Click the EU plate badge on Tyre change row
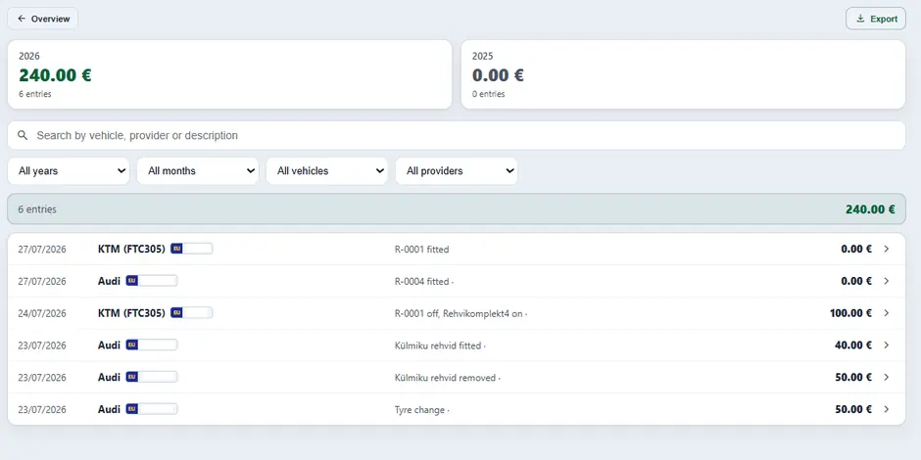 (152, 409)
